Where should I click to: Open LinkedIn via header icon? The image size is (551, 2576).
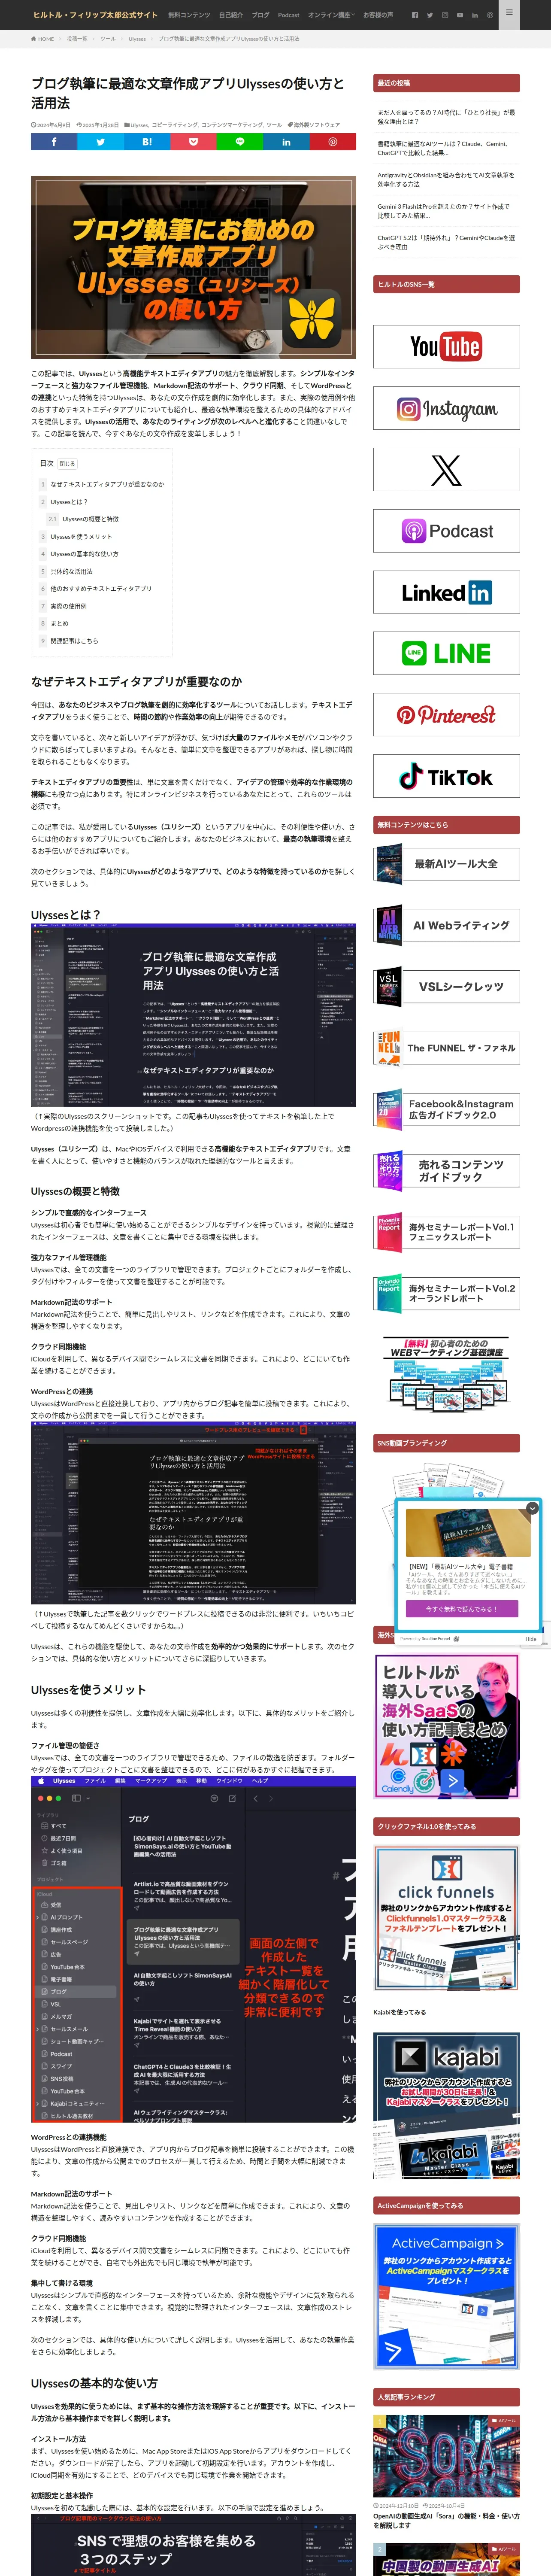pos(474,15)
